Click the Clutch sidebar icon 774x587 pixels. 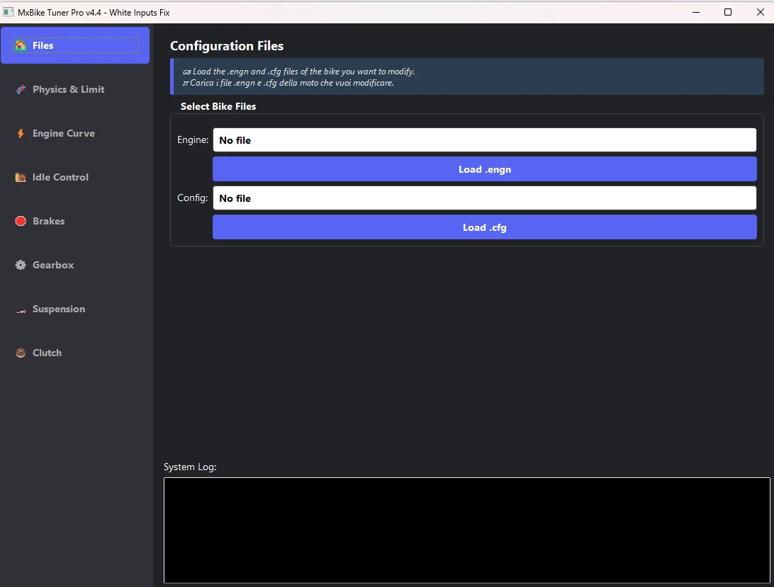click(x=21, y=353)
